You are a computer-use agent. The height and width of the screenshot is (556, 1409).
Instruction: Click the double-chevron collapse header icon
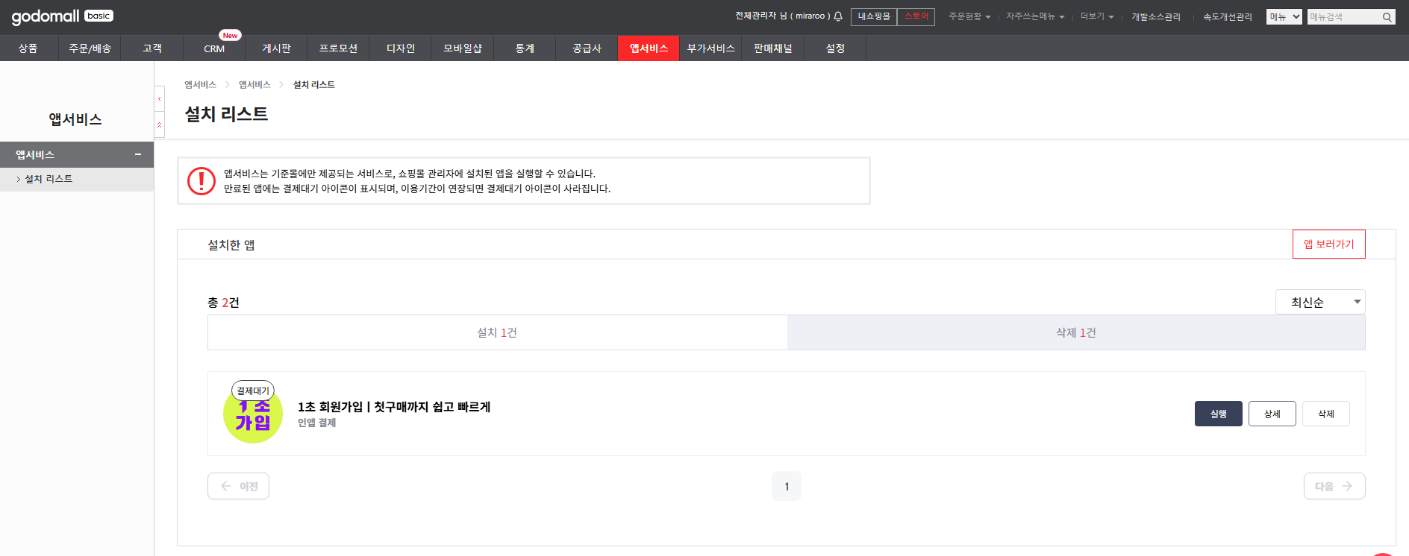[x=159, y=124]
